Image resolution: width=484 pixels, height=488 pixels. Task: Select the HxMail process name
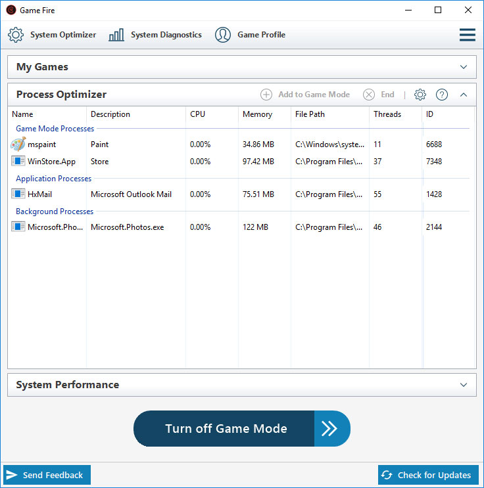pyautogui.click(x=39, y=194)
